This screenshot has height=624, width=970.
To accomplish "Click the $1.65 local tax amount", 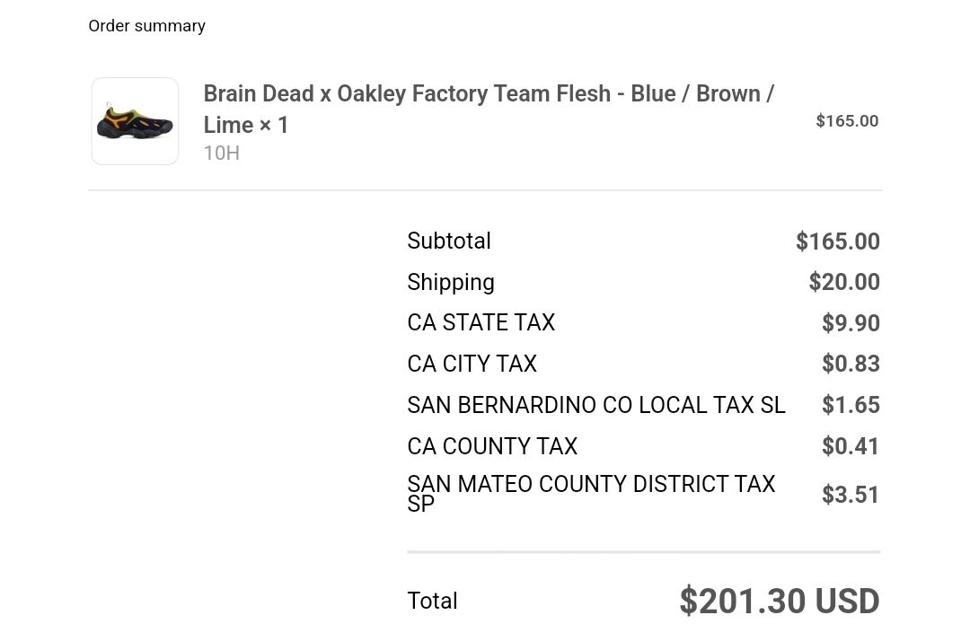I will pos(850,405).
